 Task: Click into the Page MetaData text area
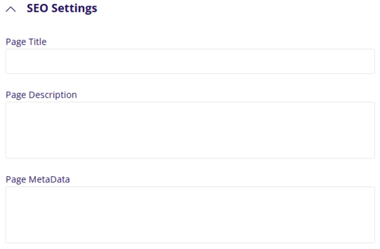click(190, 215)
